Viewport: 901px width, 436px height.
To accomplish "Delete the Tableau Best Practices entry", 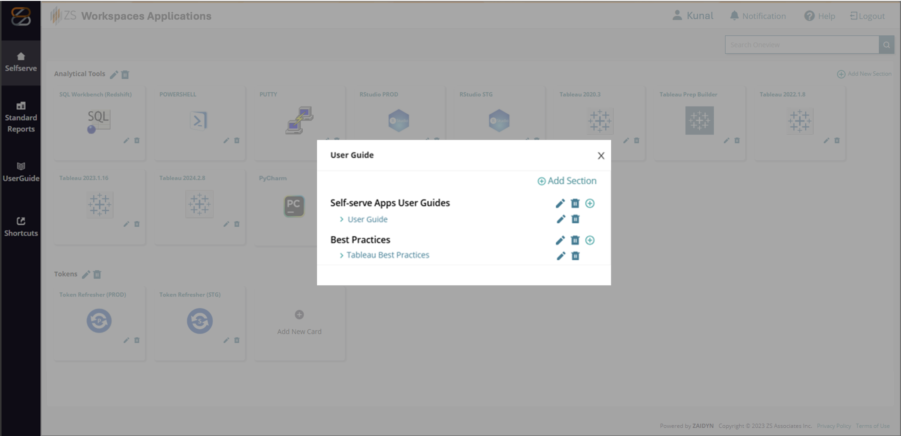I will click(575, 256).
